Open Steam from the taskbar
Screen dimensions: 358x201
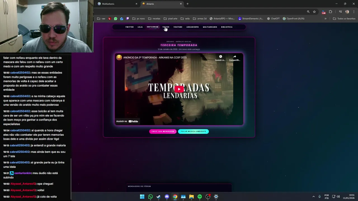pyautogui.click(x=159, y=197)
